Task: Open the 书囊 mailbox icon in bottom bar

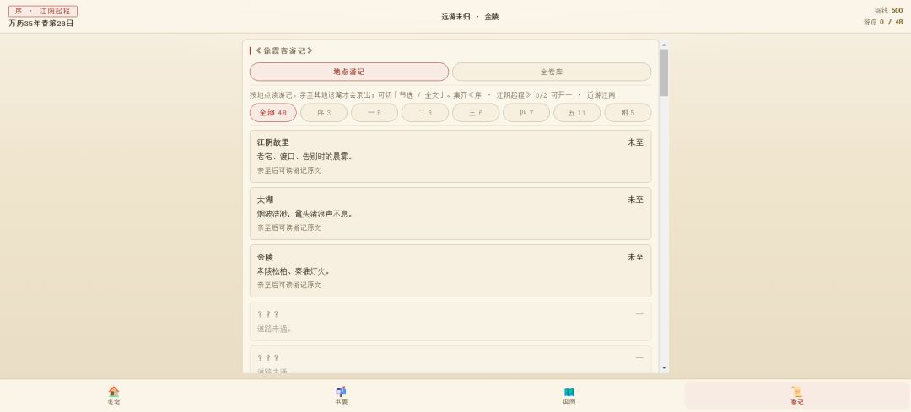Action: coord(341,392)
